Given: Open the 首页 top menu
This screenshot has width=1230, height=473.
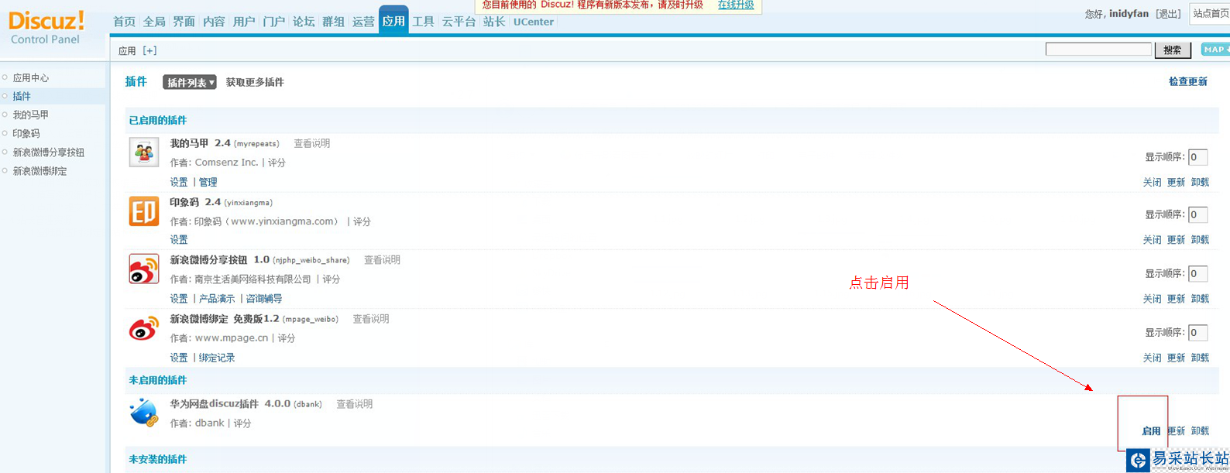Looking at the screenshot, I should pos(124,22).
